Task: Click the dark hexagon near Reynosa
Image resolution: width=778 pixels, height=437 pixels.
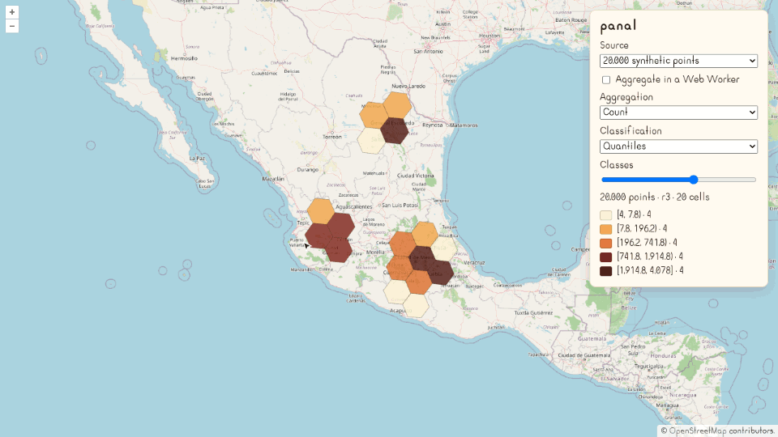Action: [395, 131]
